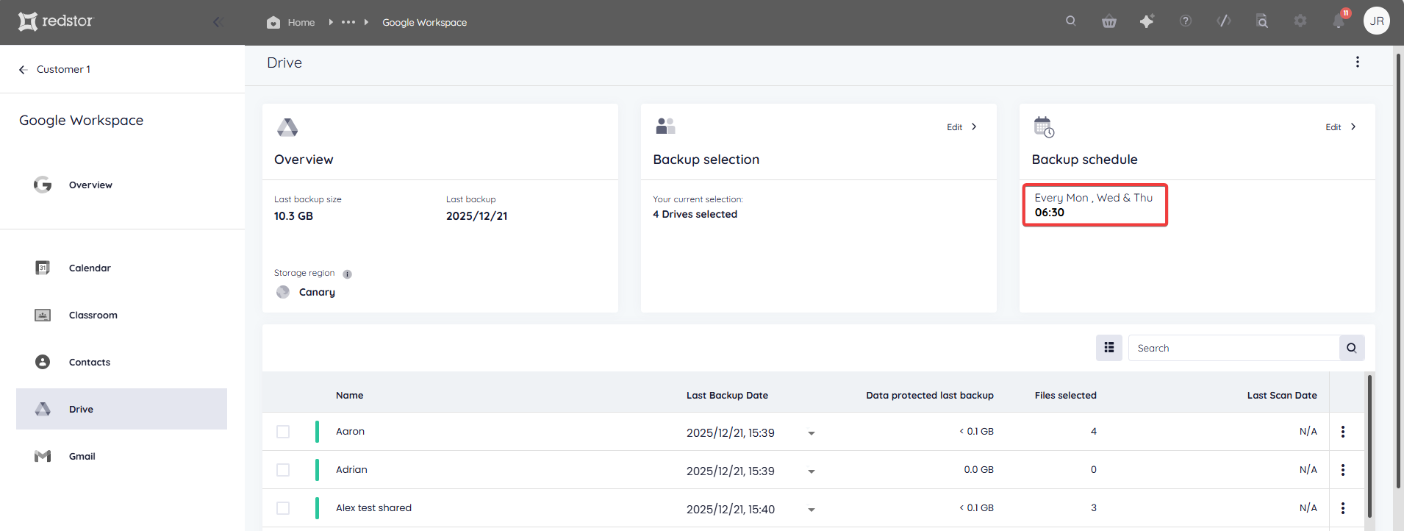Open row actions menu for Adrian
This screenshot has width=1404, height=531.
point(1343,470)
